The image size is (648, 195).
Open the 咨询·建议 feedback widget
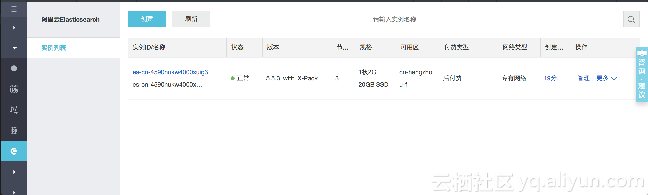point(642,75)
